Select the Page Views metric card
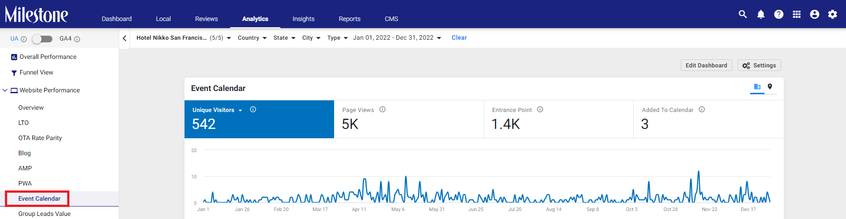Viewport: 846px width, 219px height. [409, 119]
